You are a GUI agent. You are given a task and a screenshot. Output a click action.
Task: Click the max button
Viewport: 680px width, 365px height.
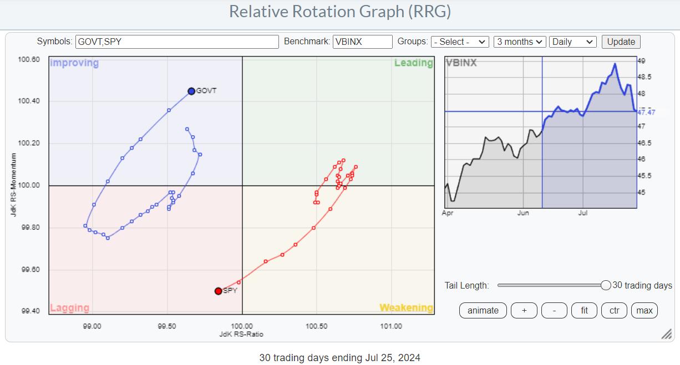coord(644,311)
